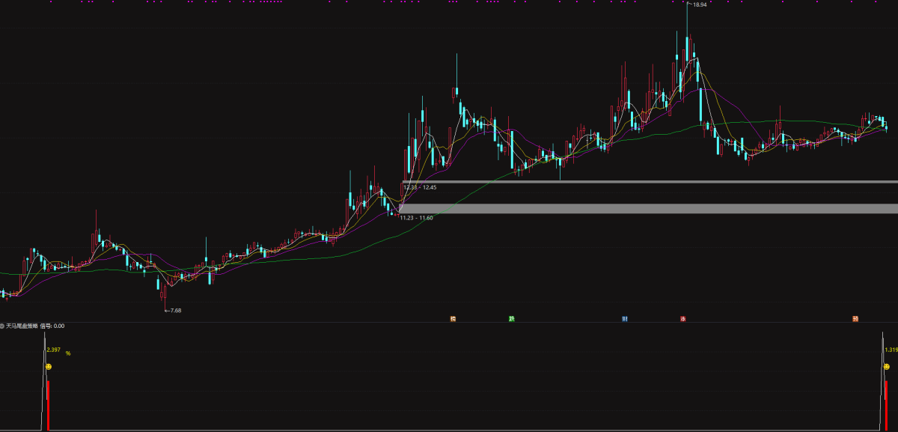Screen dimensions: 898x432
Task: Expand the 天马尾盘策略 indicator dropdown arrow
Action: click(2, 326)
